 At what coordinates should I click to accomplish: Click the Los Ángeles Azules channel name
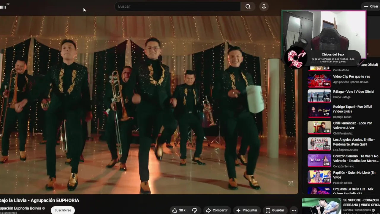tap(345, 150)
